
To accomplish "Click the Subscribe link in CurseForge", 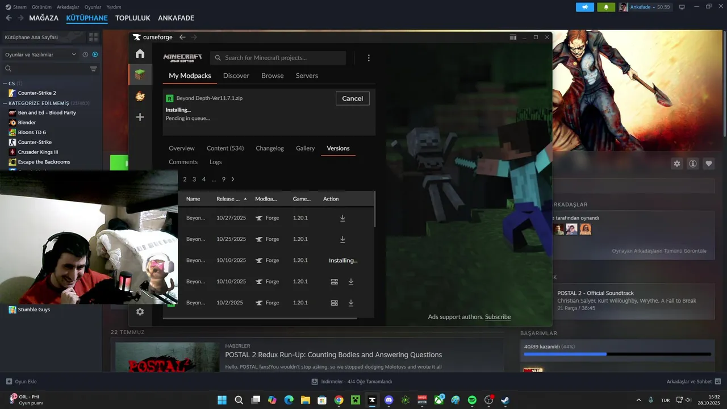I will point(498,317).
